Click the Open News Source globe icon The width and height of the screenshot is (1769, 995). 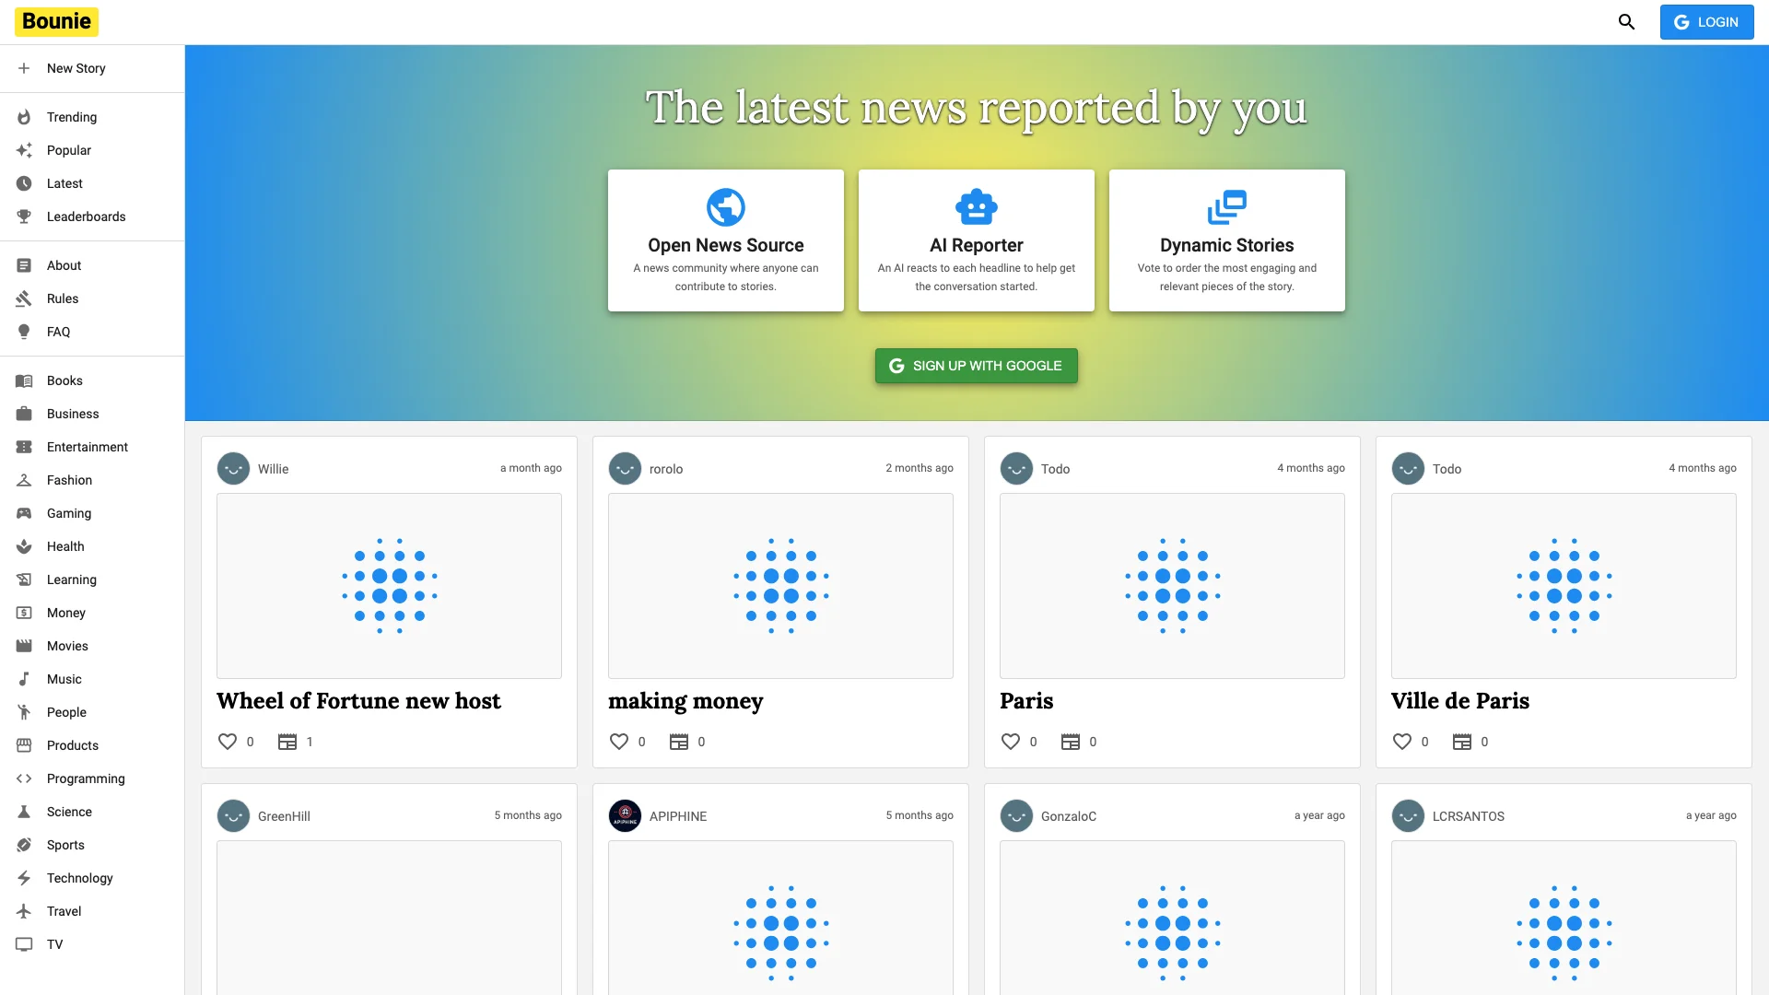click(x=725, y=206)
